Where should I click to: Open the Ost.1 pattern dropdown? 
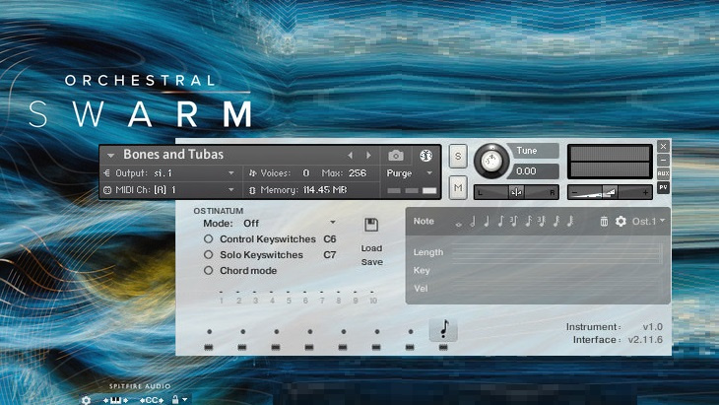[648, 221]
